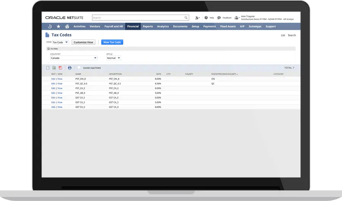
Task: Open the role switcher icon beside Ann Traynor
Action: point(237,18)
